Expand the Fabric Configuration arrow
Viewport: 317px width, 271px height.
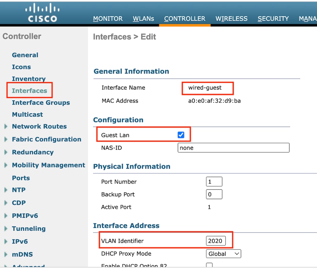[x=6, y=139]
